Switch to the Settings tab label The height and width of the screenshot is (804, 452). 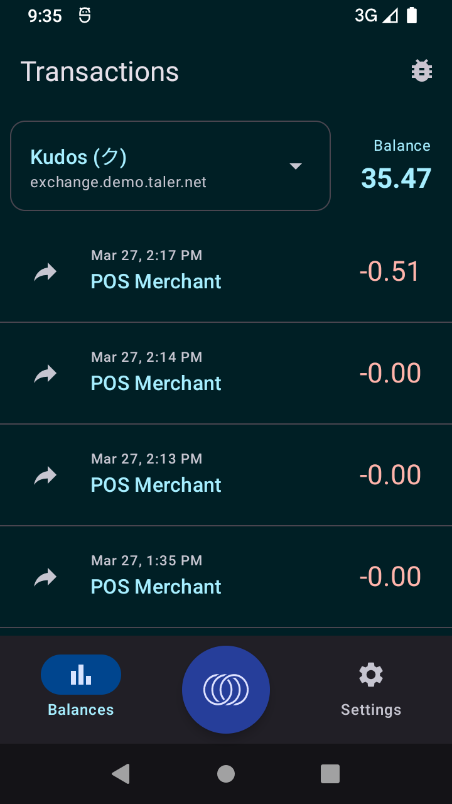click(371, 710)
